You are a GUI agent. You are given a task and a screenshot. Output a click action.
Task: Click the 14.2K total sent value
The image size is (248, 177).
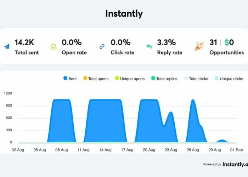tap(24, 42)
